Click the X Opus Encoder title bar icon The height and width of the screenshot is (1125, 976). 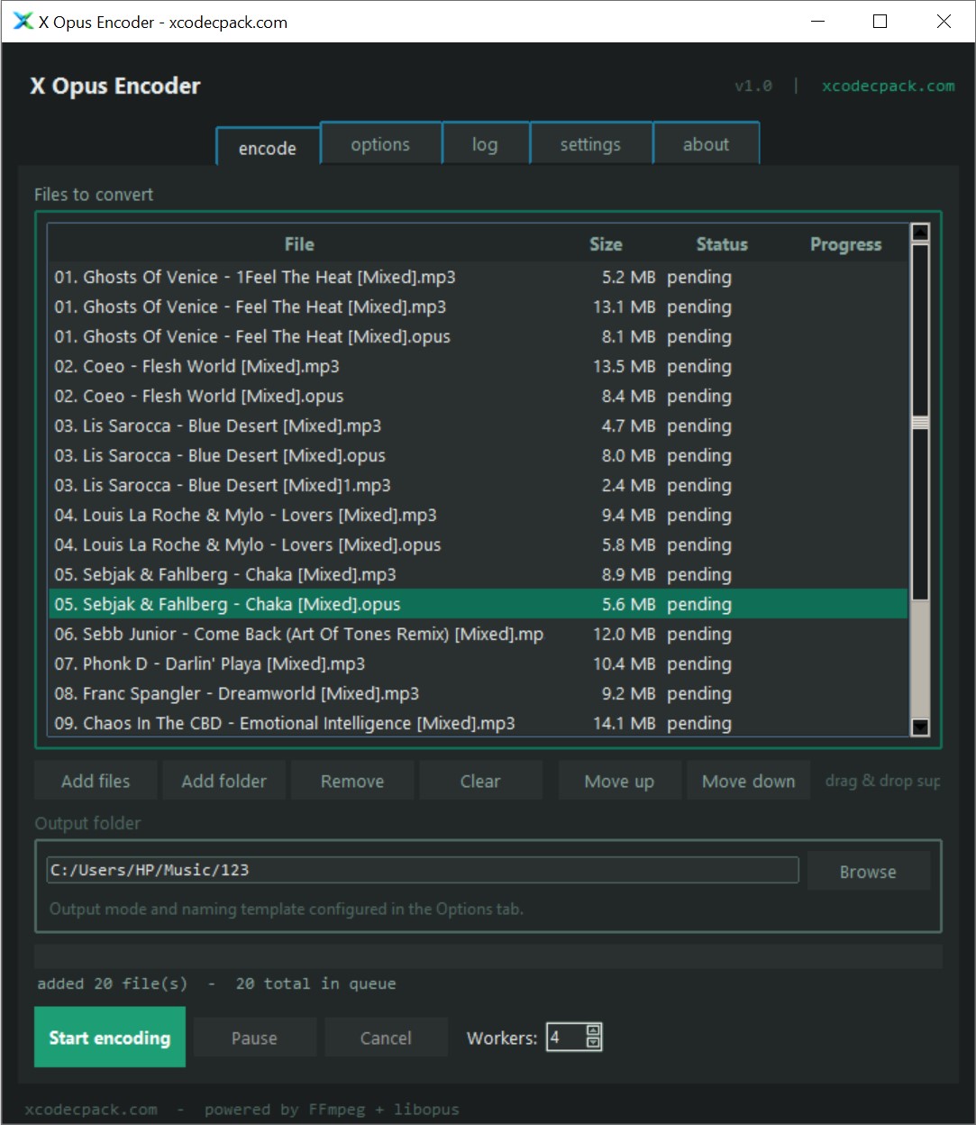click(23, 21)
